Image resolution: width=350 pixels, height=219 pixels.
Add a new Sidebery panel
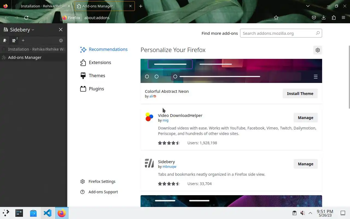coord(23,41)
